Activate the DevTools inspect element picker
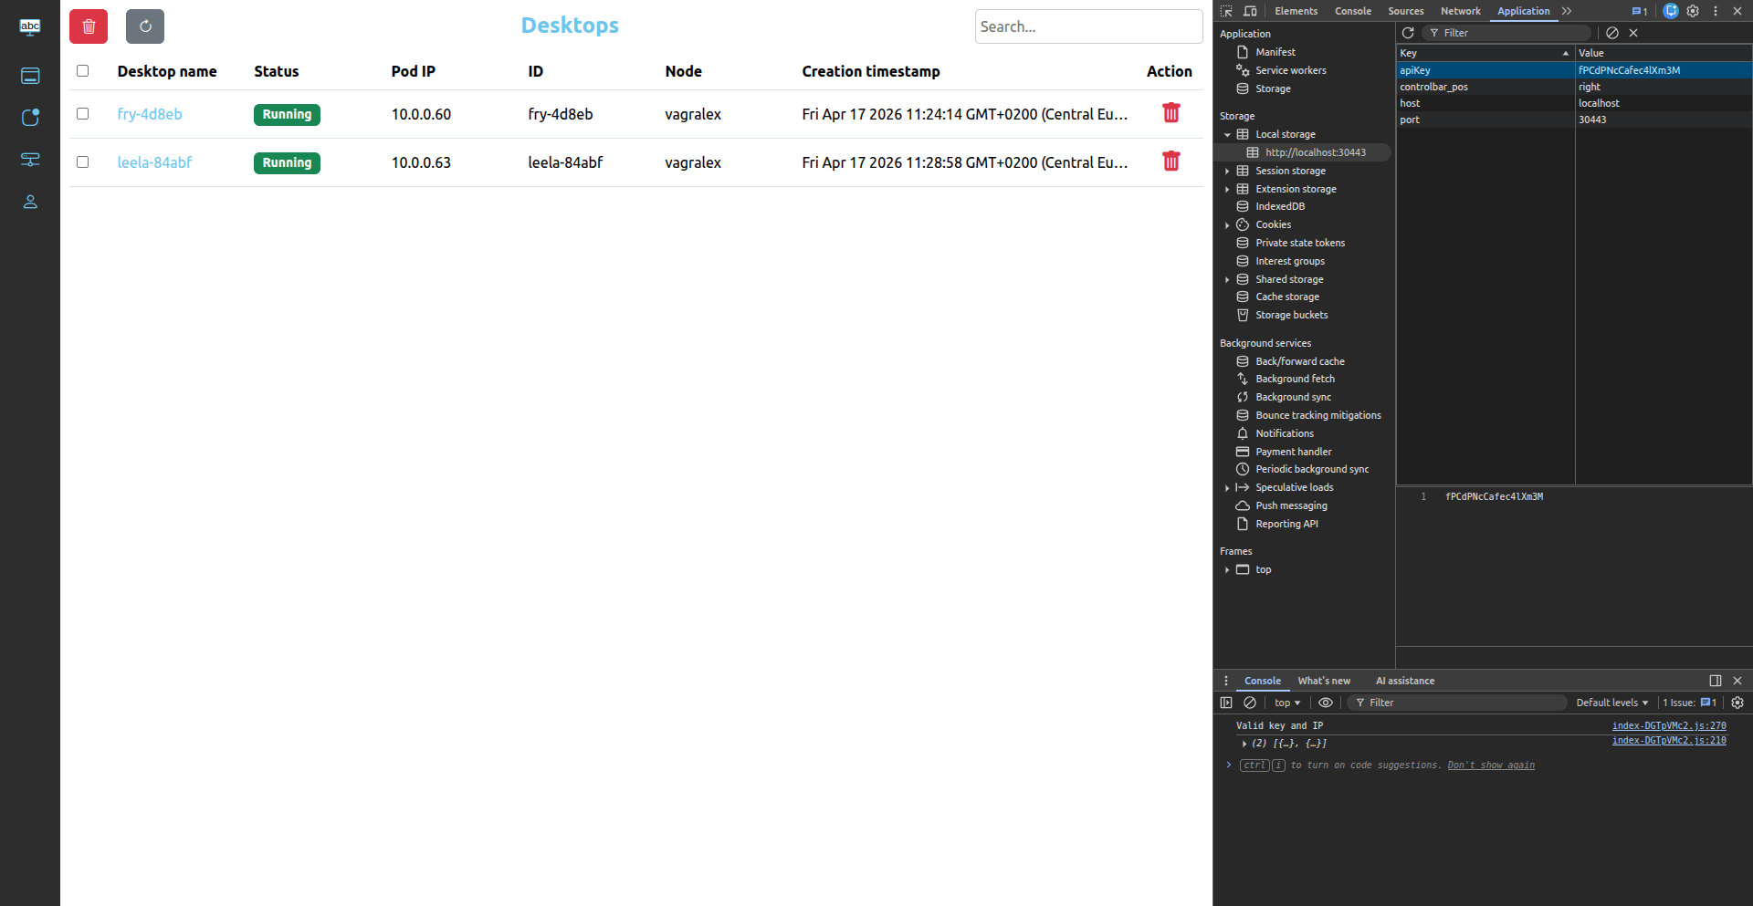The width and height of the screenshot is (1753, 906). (1226, 11)
